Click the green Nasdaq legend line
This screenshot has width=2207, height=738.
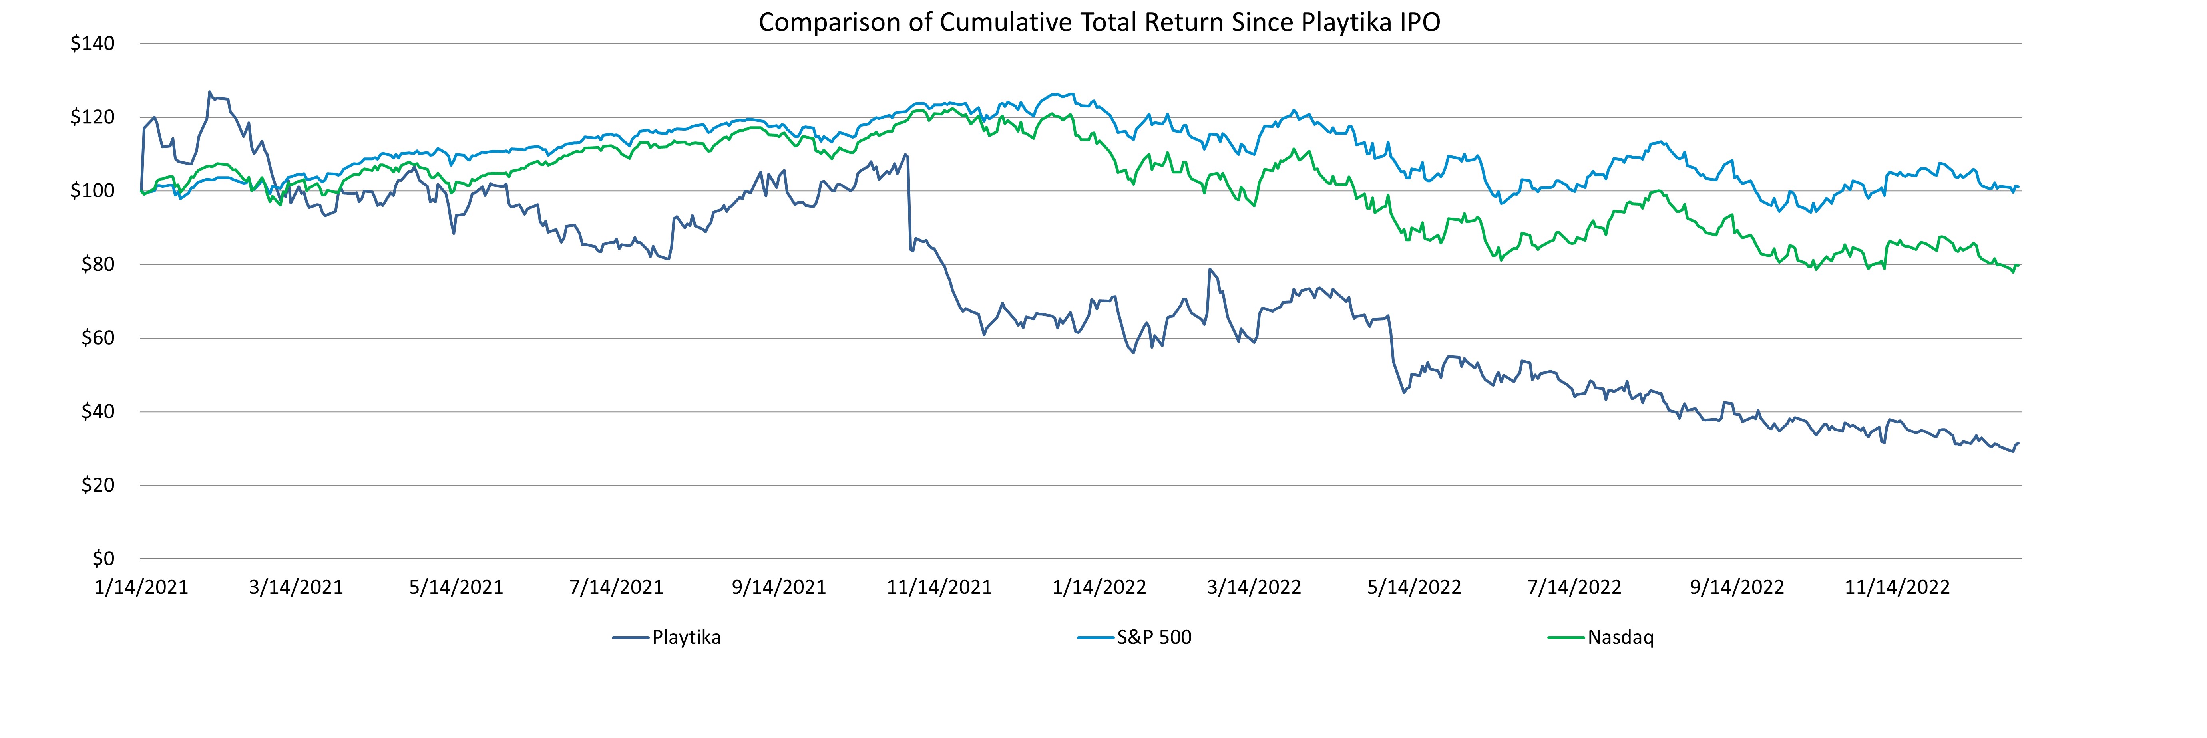coord(1567,638)
